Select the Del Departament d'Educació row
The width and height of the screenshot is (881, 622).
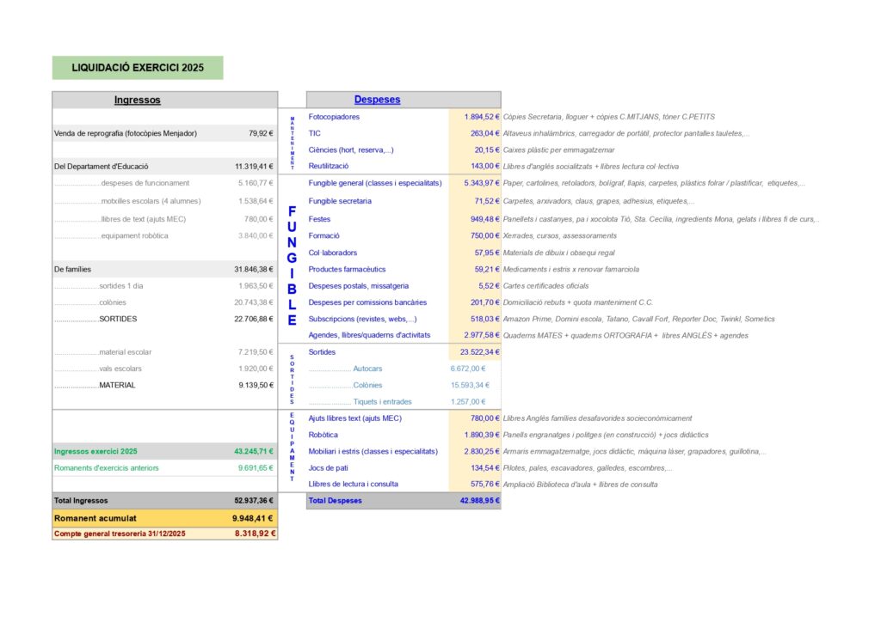click(x=163, y=167)
